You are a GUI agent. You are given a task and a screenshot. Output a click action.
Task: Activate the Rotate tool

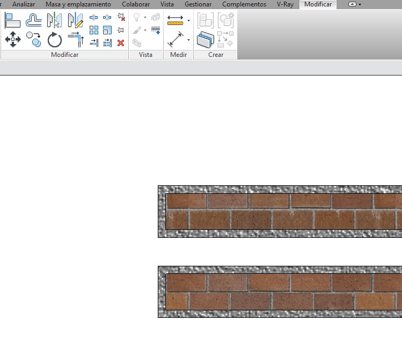point(55,40)
